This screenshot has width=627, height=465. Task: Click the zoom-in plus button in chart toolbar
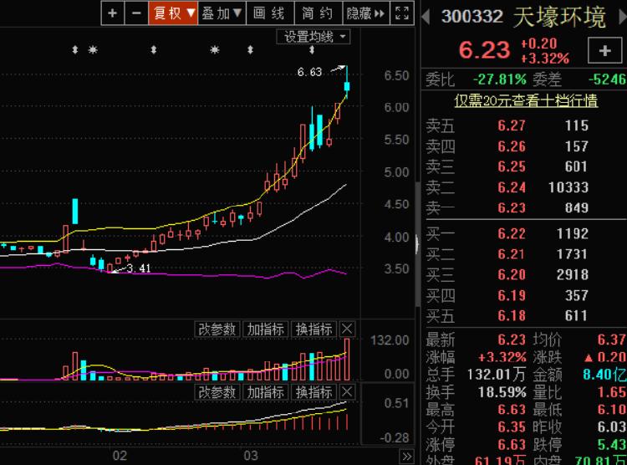[113, 13]
